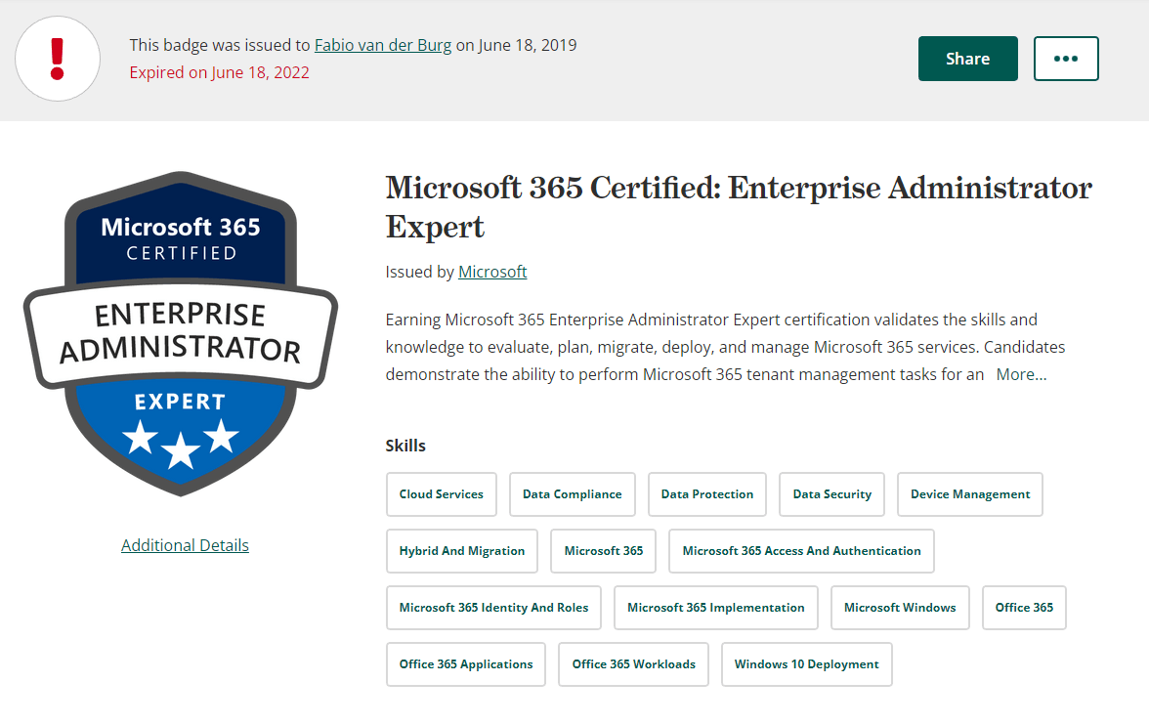Screen dimensions: 1149x725
Task: Click the 'Expired on June 18, 2022' text
Action: tap(219, 72)
